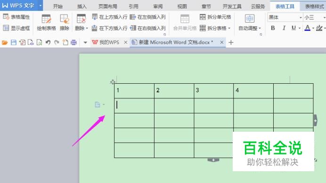This screenshot has height=183, width=326.
Task: Click the table move handle at top-left corner
Action: (x=113, y=82)
